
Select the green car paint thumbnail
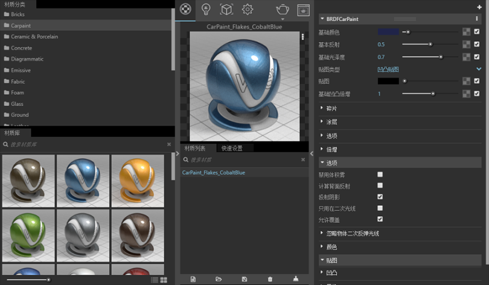tap(29, 235)
